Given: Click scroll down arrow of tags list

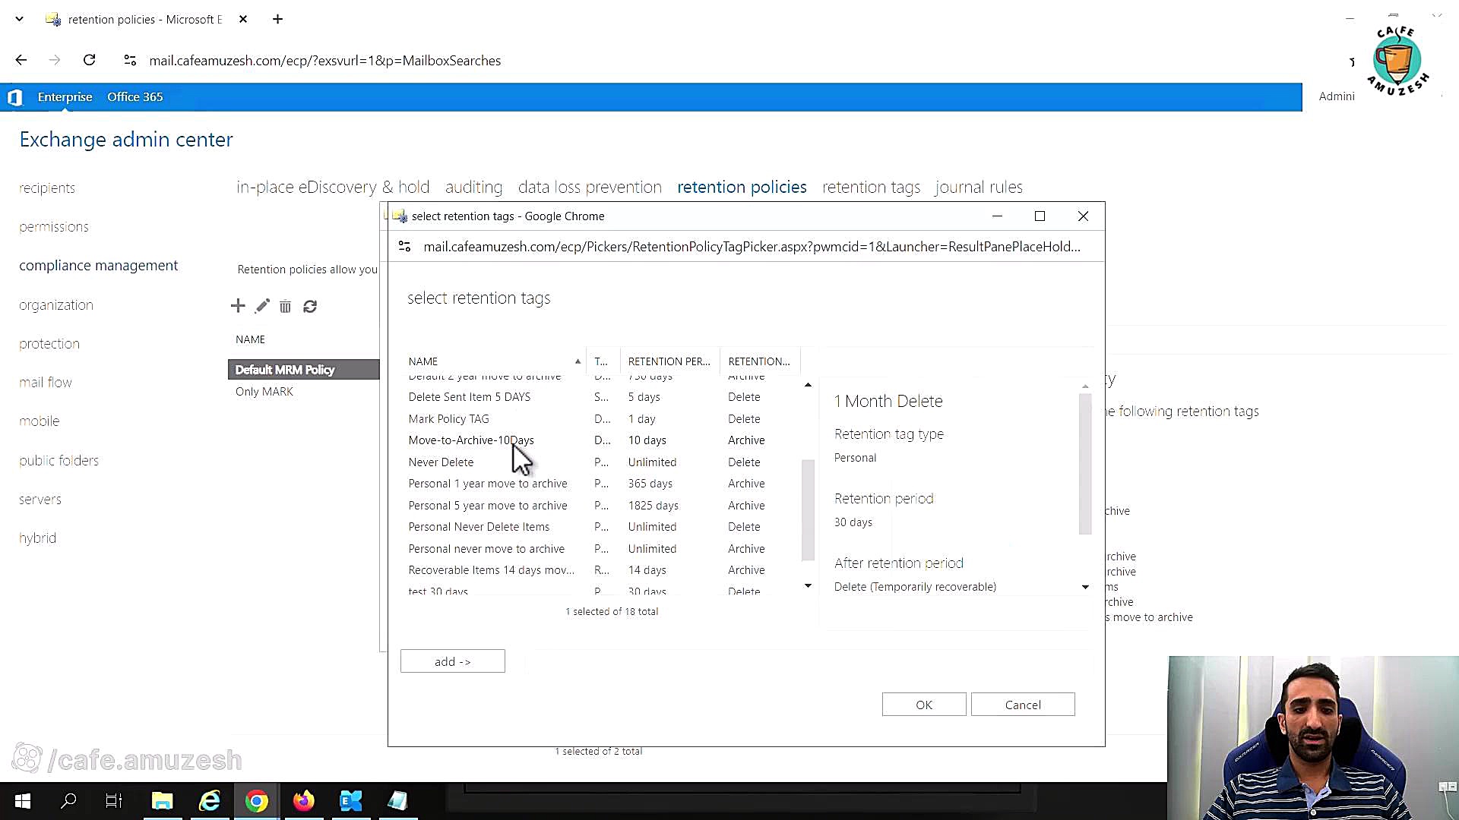Looking at the screenshot, I should point(808,585).
